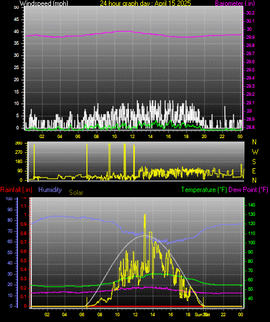Click the 12 hour tick on wind chart

tap(132, 136)
